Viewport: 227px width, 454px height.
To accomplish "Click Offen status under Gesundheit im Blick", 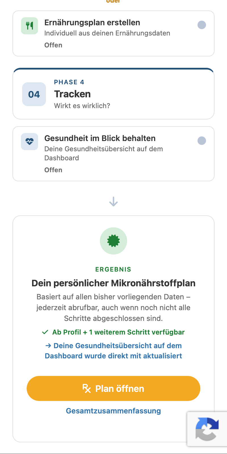I will (x=53, y=170).
